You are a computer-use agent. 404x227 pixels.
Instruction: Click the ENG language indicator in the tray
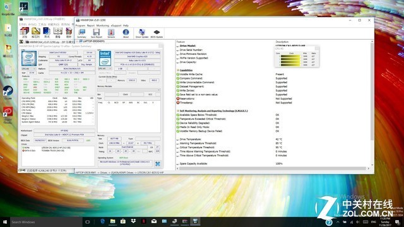coord(373,222)
